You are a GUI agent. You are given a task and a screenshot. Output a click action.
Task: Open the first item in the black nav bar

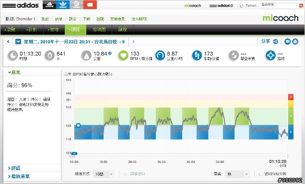click(11, 30)
